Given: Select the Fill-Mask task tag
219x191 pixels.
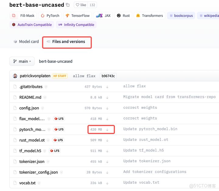Looking at the screenshot, I should coord(24,15).
